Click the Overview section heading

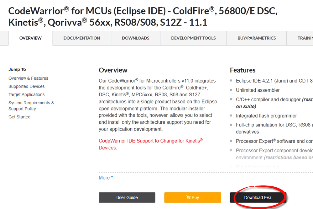pyautogui.click(x=113, y=70)
